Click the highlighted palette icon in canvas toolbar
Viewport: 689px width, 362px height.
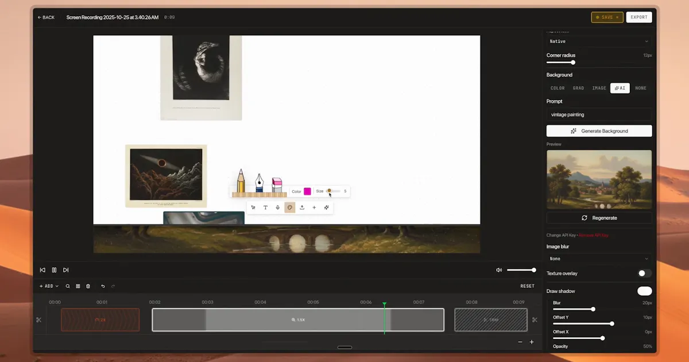(x=290, y=207)
